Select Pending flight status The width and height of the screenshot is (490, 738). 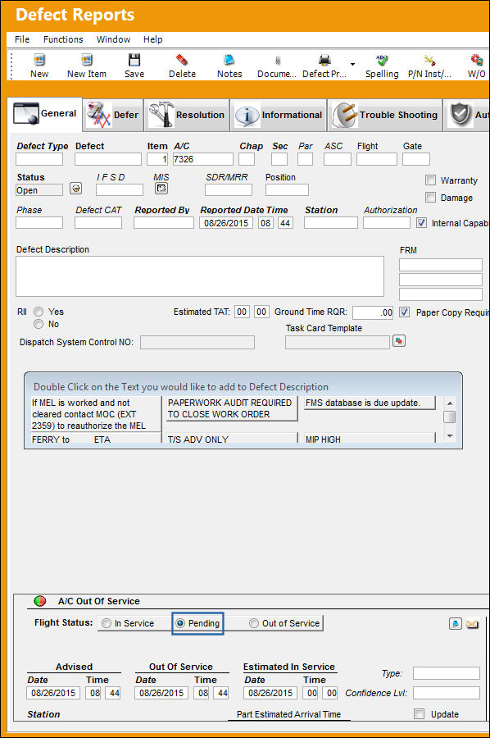pyautogui.click(x=180, y=623)
